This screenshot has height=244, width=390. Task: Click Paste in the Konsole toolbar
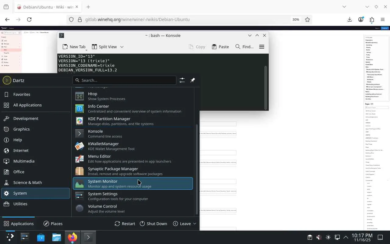tap(220, 47)
